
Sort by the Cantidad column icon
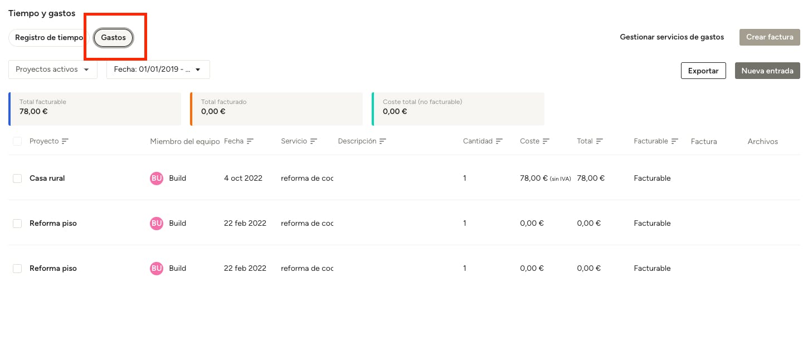click(499, 141)
